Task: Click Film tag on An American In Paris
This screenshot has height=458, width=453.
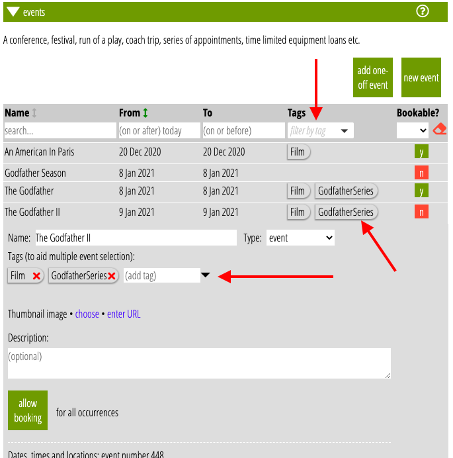Action: [x=298, y=152]
